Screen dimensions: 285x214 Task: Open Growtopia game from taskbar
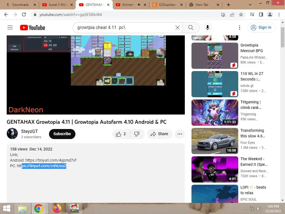(74, 208)
